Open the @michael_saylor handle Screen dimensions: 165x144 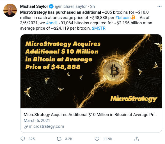(71, 6)
